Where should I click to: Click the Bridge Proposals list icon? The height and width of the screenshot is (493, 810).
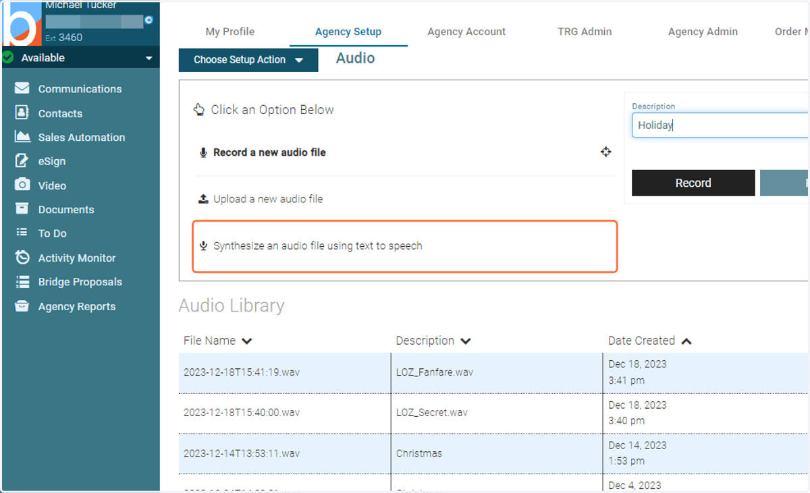(x=22, y=282)
